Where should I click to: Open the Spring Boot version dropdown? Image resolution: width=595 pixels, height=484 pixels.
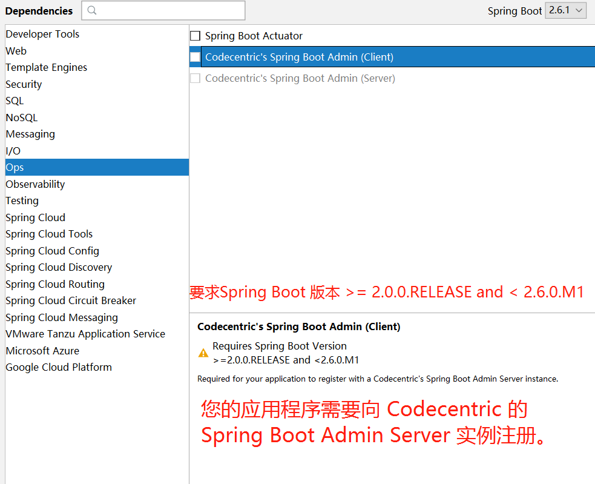(x=565, y=10)
